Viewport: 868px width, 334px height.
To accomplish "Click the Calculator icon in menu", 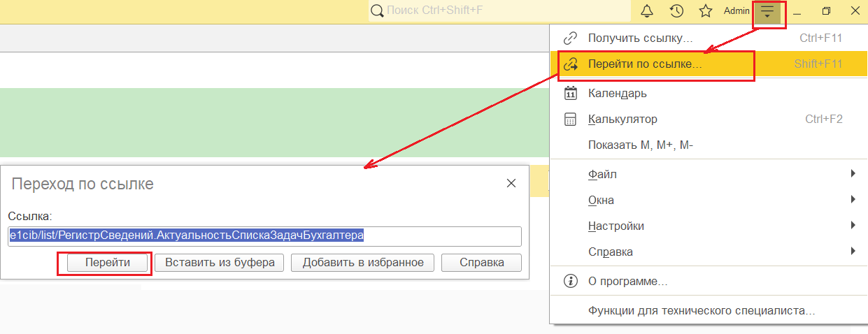I will (x=571, y=119).
